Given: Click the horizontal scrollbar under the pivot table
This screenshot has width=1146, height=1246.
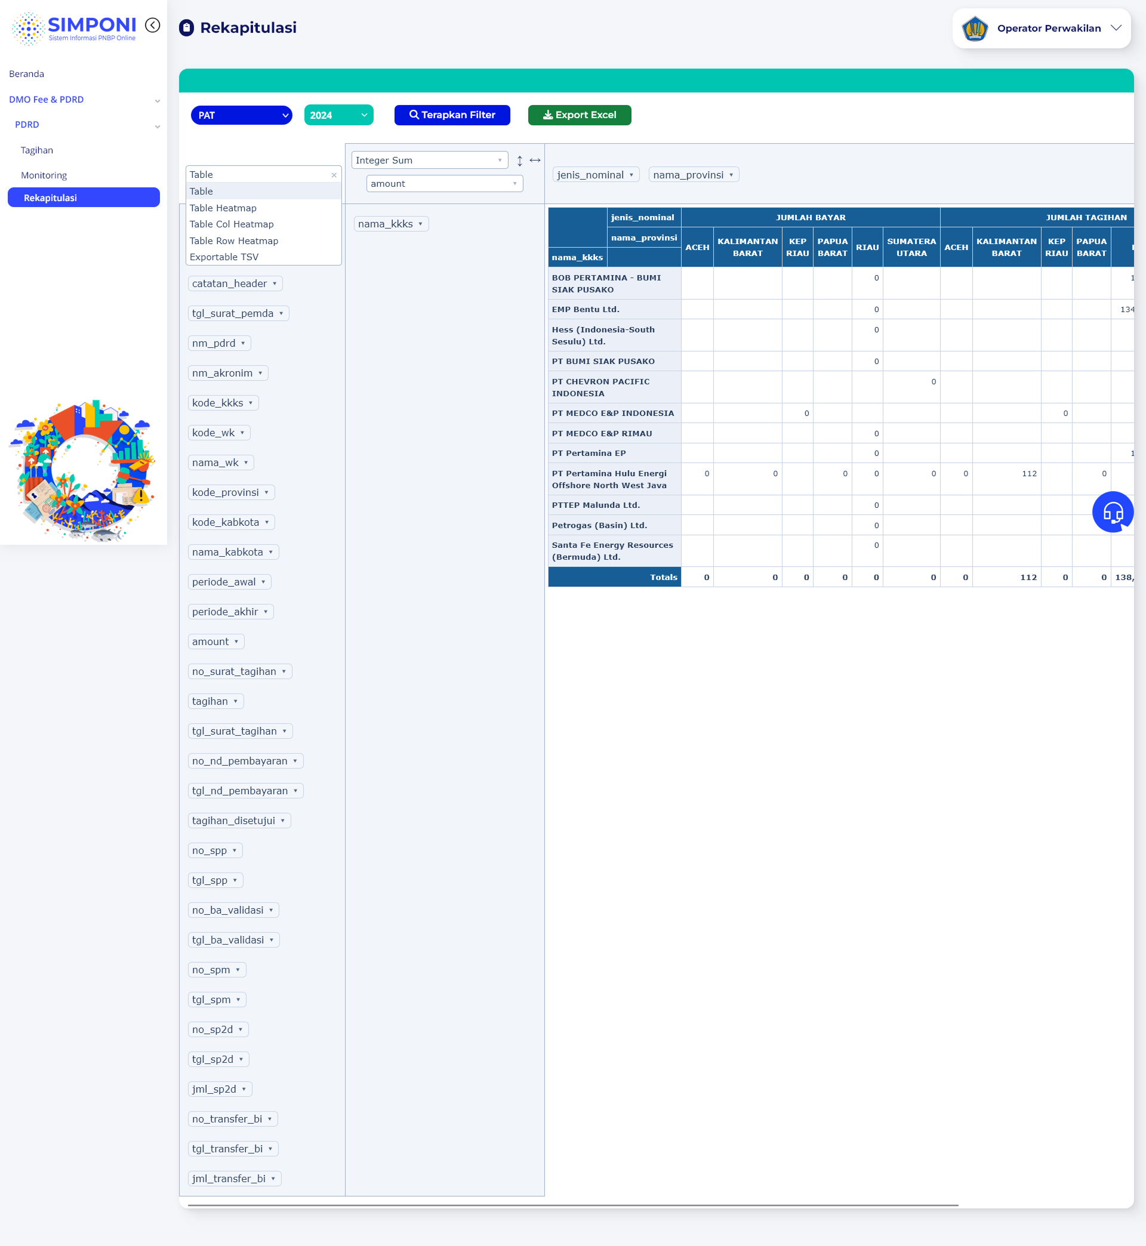Looking at the screenshot, I should (573, 1205).
